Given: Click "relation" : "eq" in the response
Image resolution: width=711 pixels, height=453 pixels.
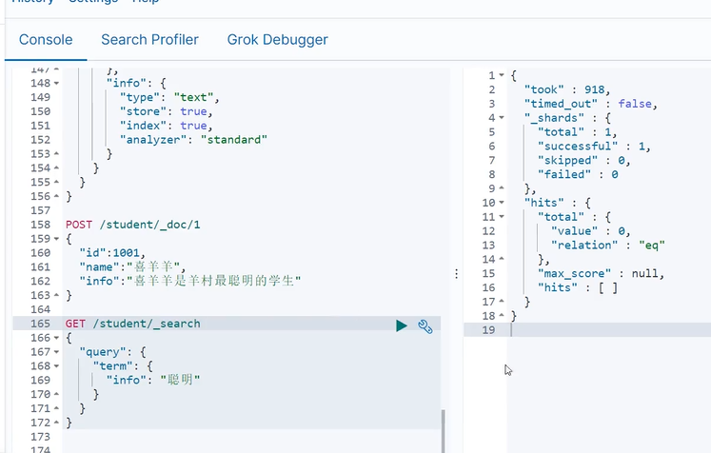Looking at the screenshot, I should [x=608, y=246].
